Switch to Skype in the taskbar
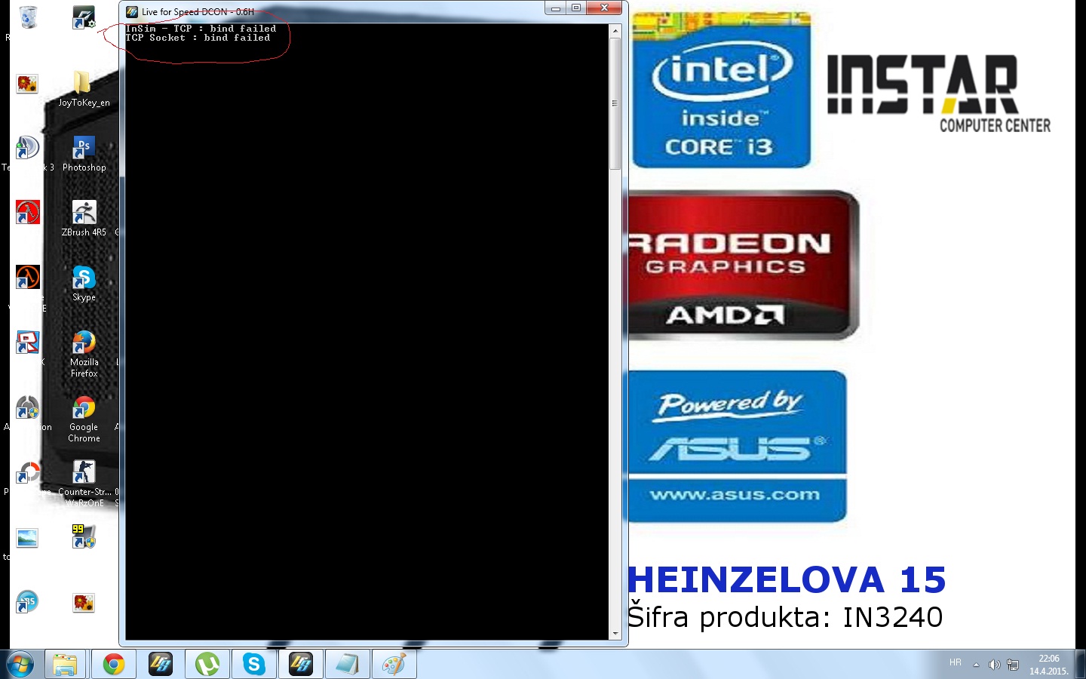 click(x=254, y=664)
